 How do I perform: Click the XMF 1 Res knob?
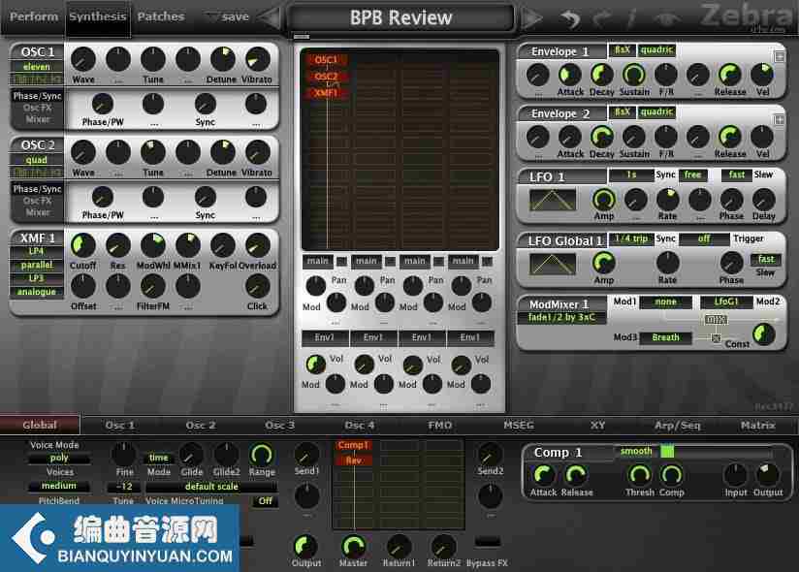click(118, 245)
